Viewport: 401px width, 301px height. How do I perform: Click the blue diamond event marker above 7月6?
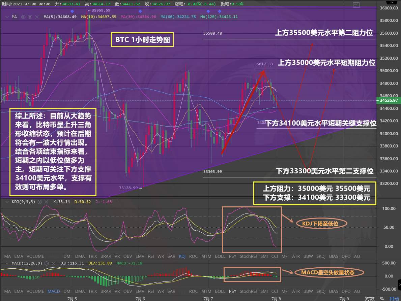coord(140,11)
